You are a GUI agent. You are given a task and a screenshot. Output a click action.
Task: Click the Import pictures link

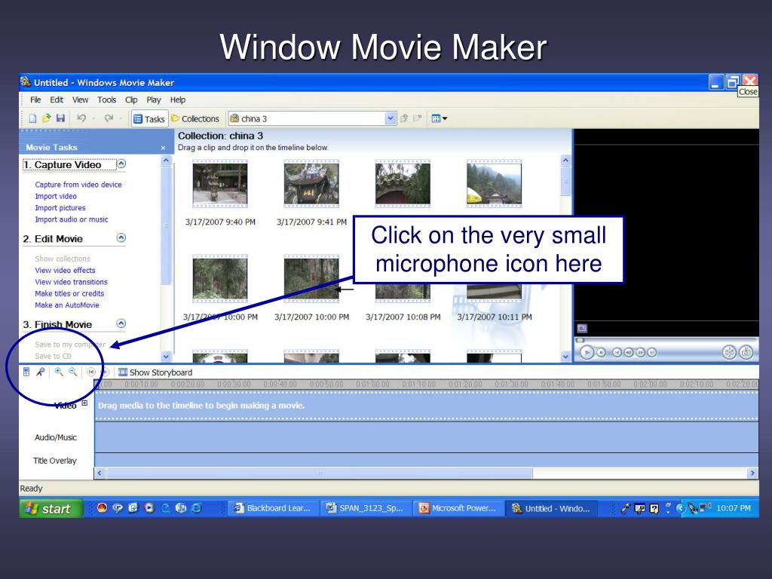pos(60,208)
